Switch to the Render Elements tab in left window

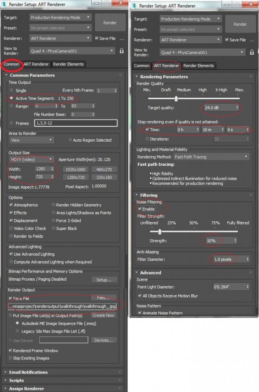tap(68, 64)
